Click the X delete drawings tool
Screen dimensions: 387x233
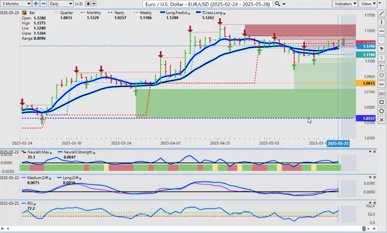tap(381, 120)
